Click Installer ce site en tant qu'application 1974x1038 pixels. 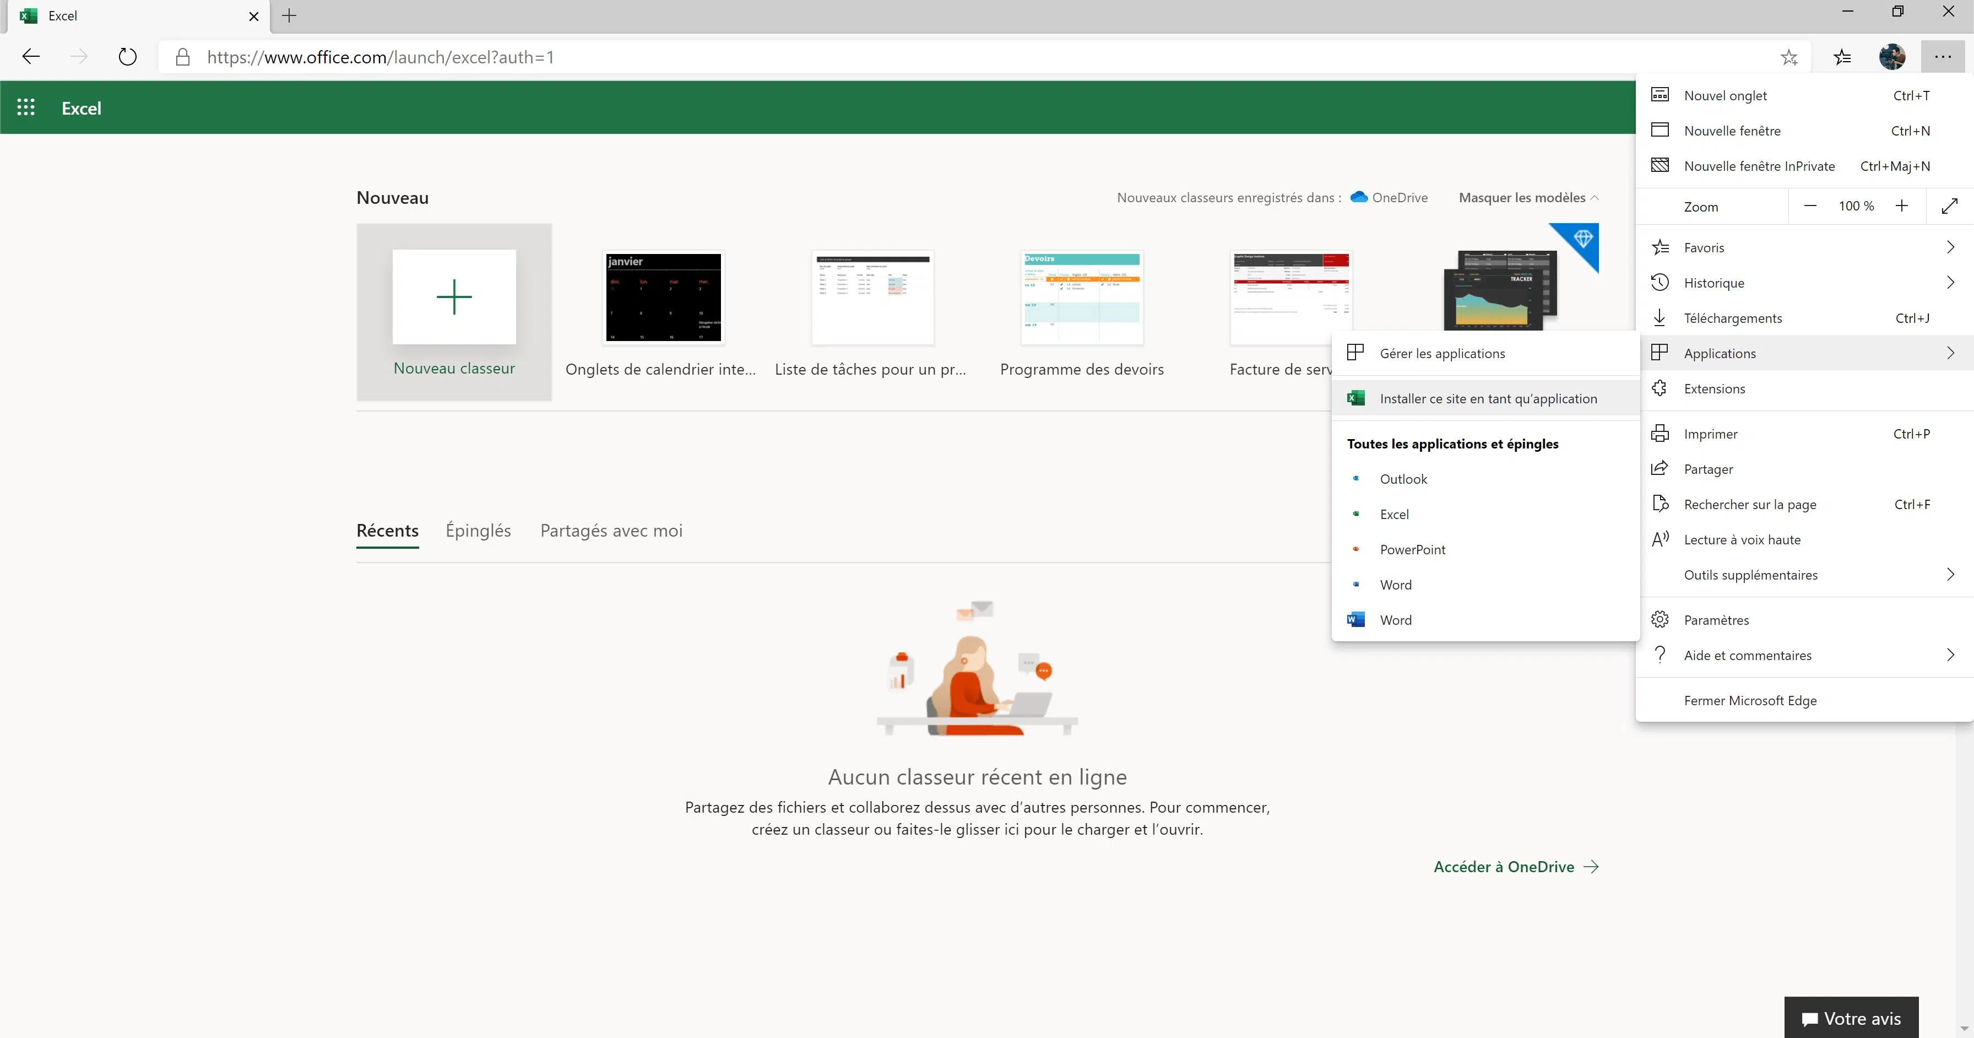(x=1485, y=398)
